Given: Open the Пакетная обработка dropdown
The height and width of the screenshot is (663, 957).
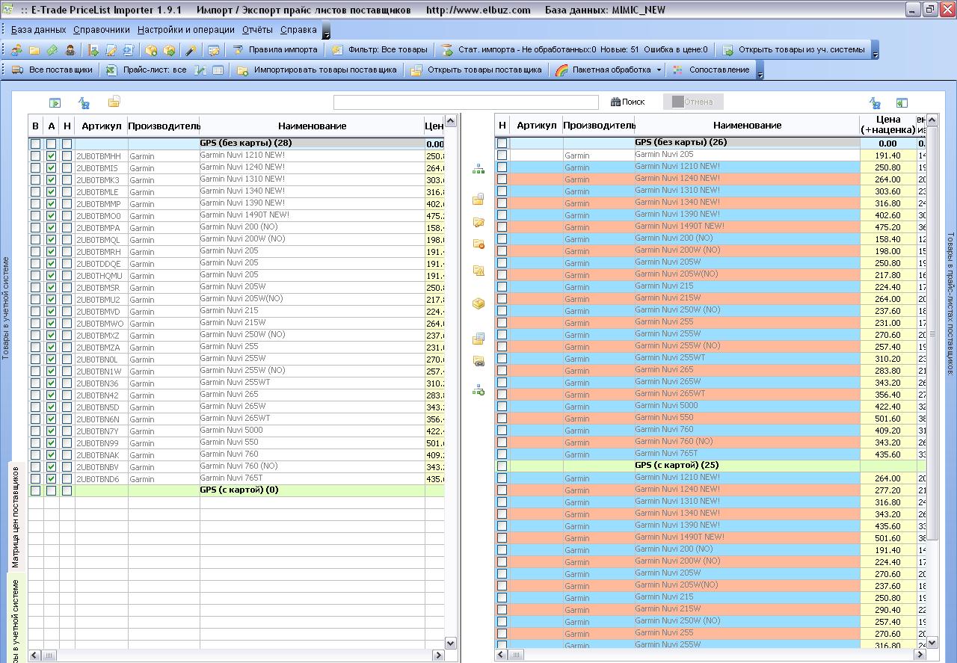Looking at the screenshot, I should pyautogui.click(x=659, y=70).
